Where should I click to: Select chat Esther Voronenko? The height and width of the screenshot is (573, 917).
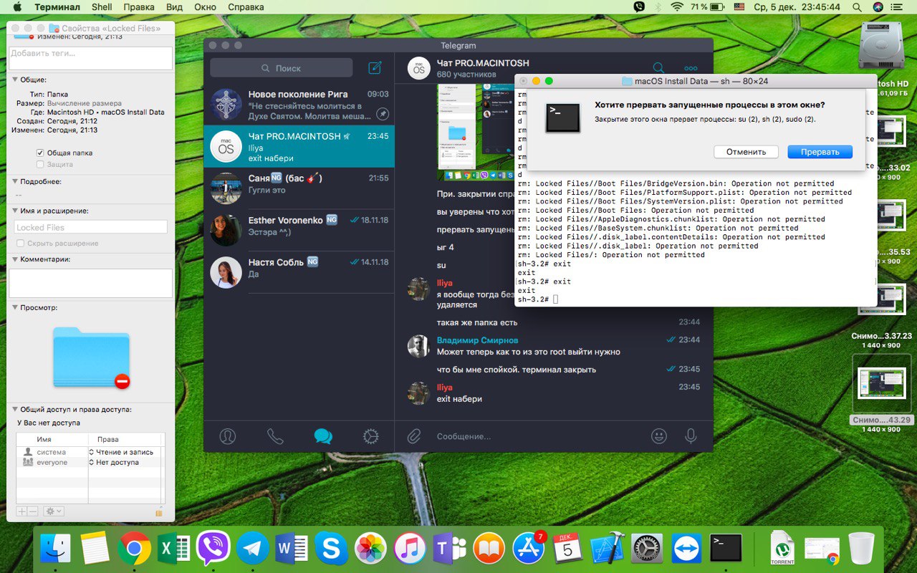pos(299,230)
